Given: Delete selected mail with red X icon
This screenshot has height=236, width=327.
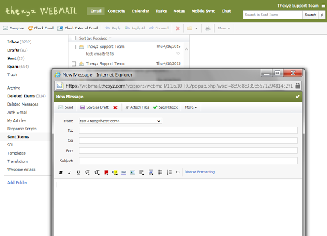Looking at the screenshot, I should coord(178,28).
